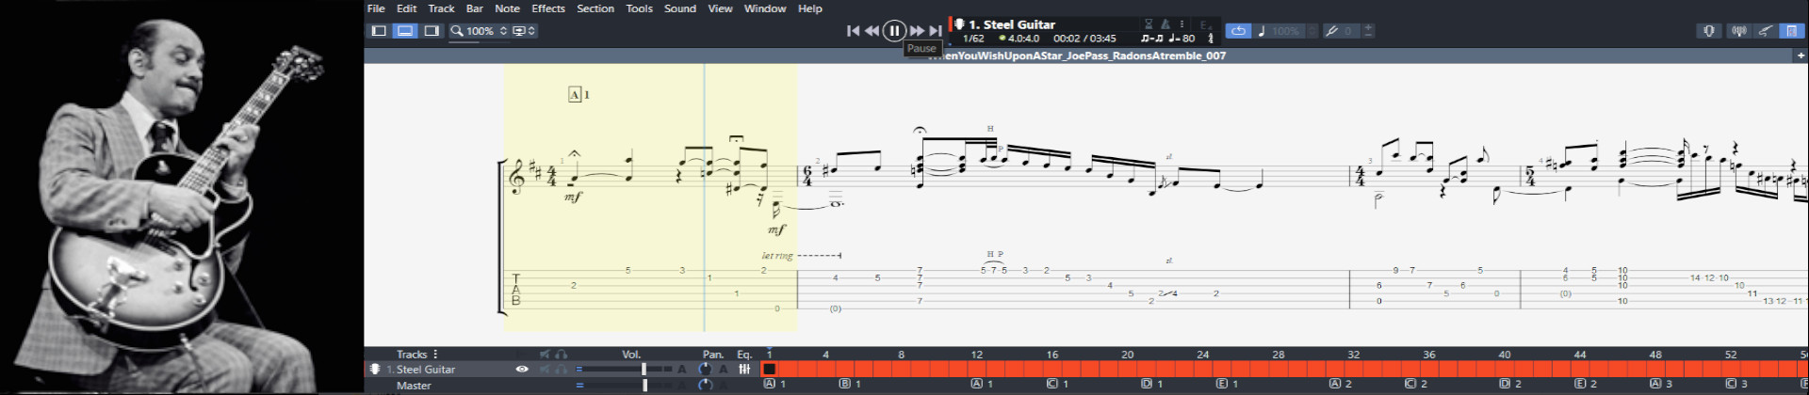This screenshot has width=1809, height=395.
Task: Open the Steel Guitar equalizer icon
Action: [x=744, y=370]
